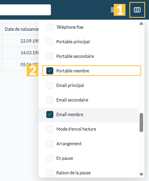Focus the search input field in header
Screen dimensions: 149x181
pyautogui.click(x=25, y=10)
